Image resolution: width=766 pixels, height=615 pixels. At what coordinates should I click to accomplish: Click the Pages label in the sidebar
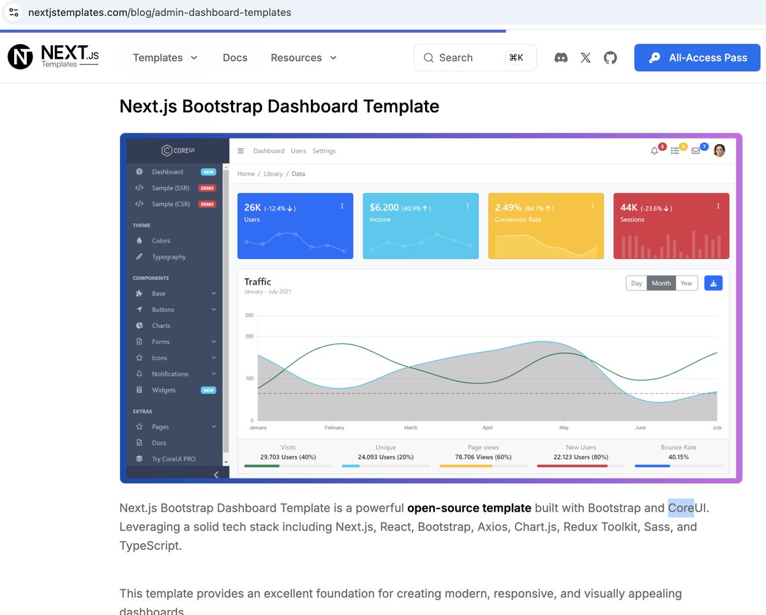(160, 427)
